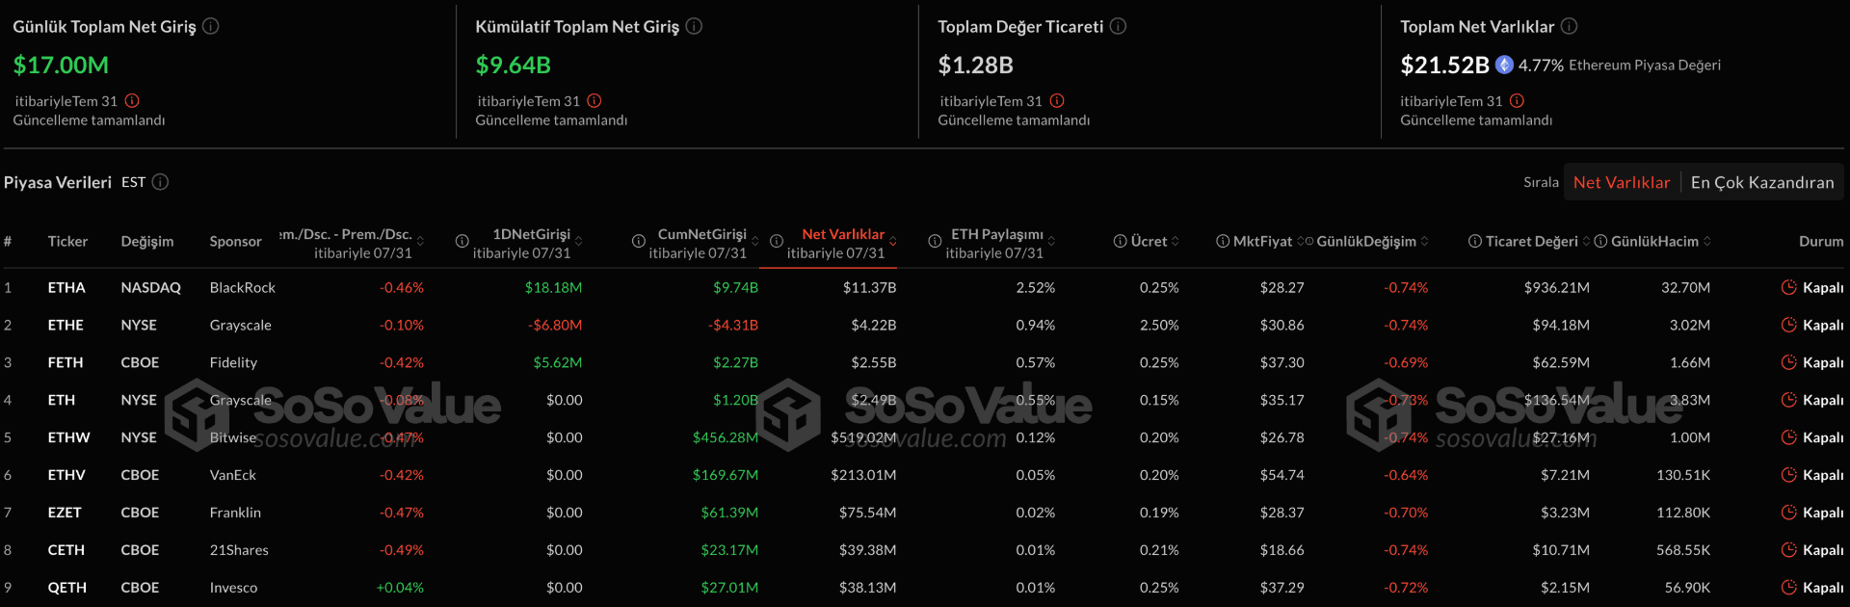
Task: Click info icon of 1DNetGirişi column
Action: tap(462, 241)
